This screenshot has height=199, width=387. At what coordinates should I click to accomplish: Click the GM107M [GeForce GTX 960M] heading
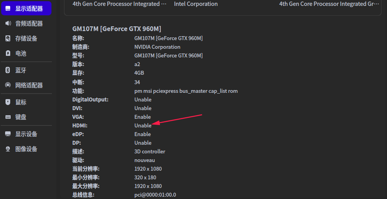tap(117, 29)
